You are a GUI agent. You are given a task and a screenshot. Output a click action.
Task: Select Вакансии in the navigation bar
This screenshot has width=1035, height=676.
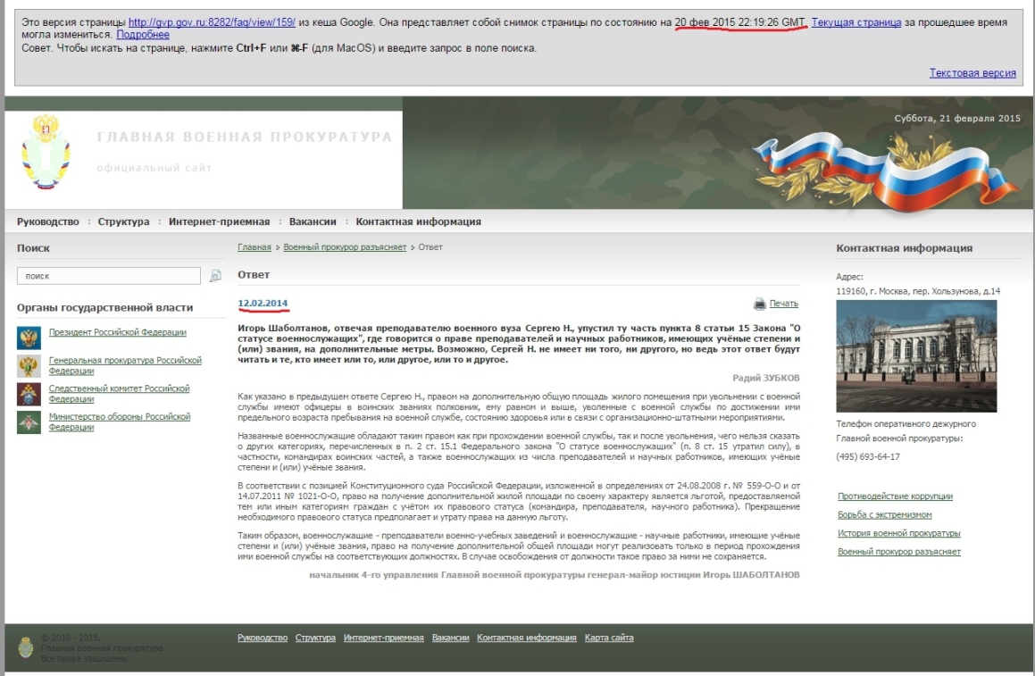click(x=313, y=221)
